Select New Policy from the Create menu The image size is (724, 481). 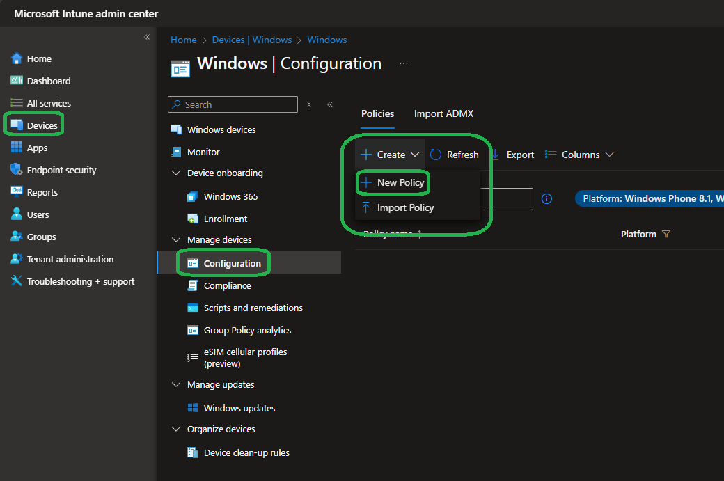[400, 182]
